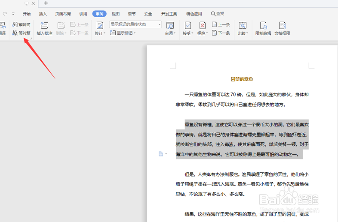Insert a comment with 插入批注
This screenshot has width=338, height=222.
pos(44,28)
